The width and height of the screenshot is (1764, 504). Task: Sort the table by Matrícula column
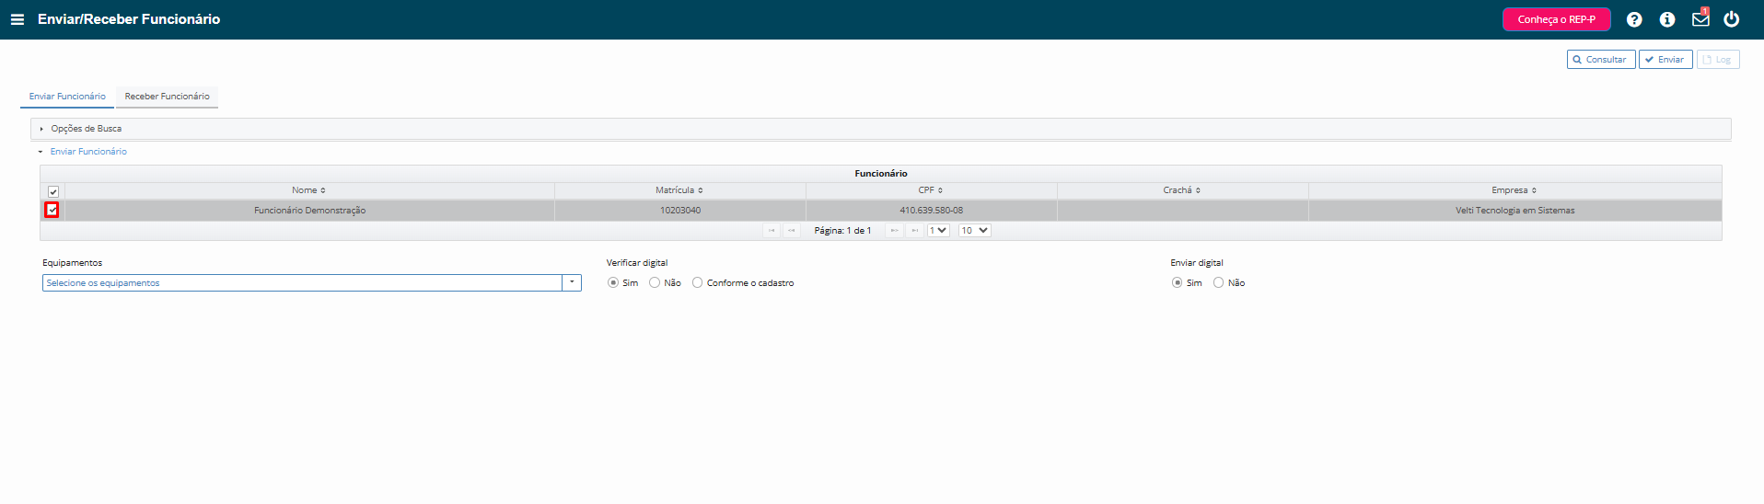point(680,190)
